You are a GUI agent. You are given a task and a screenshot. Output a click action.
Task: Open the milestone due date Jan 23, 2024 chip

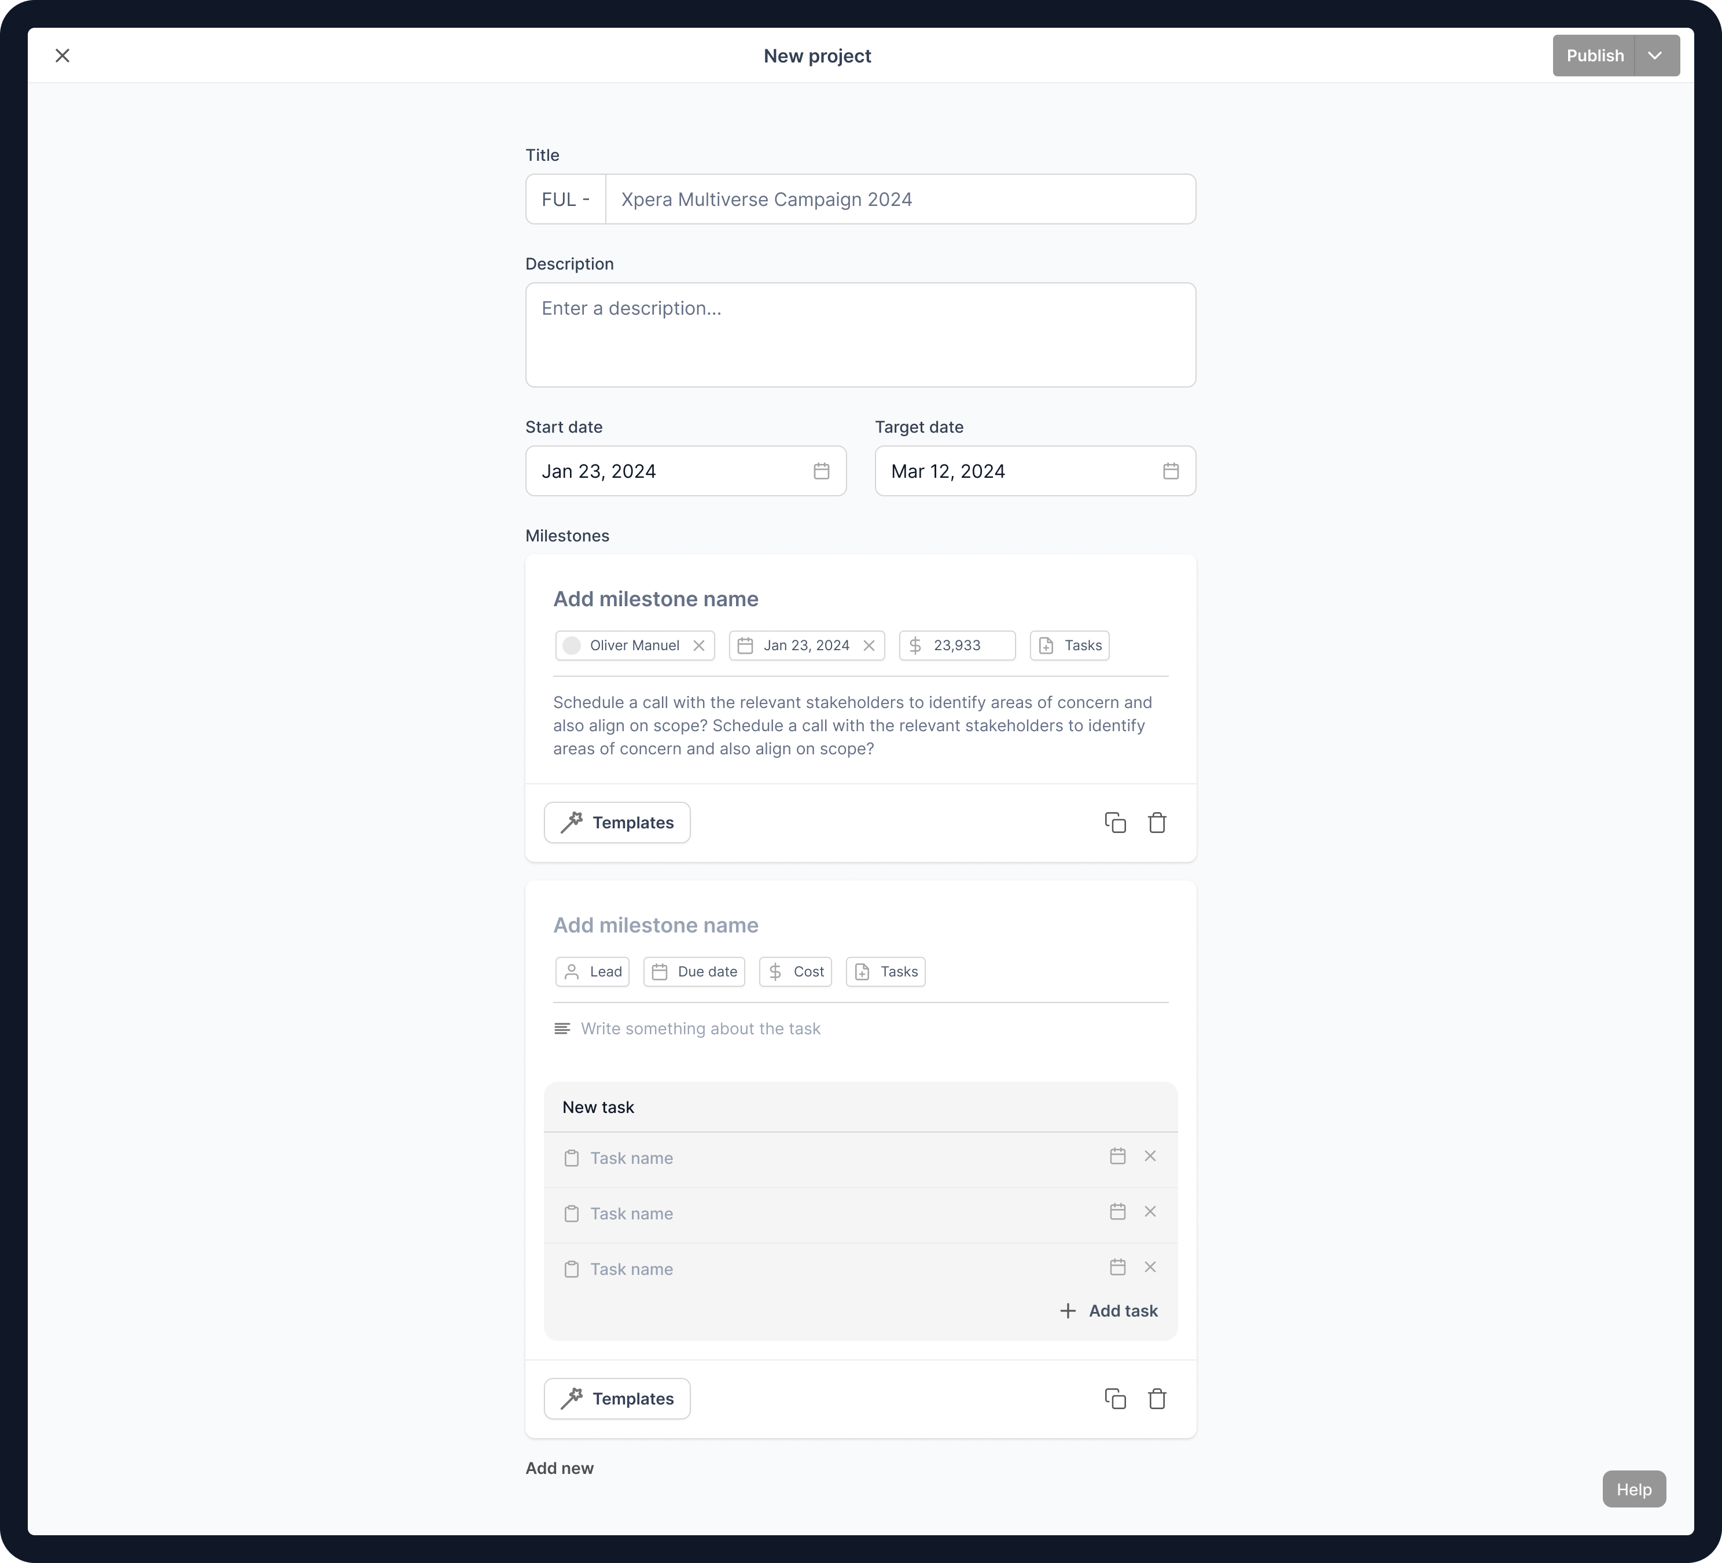pyautogui.click(x=807, y=646)
